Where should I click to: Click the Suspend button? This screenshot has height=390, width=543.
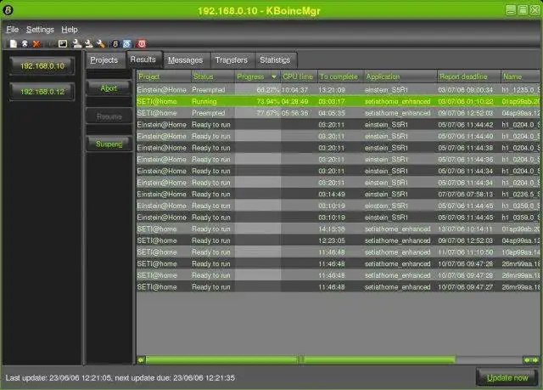pyautogui.click(x=109, y=144)
